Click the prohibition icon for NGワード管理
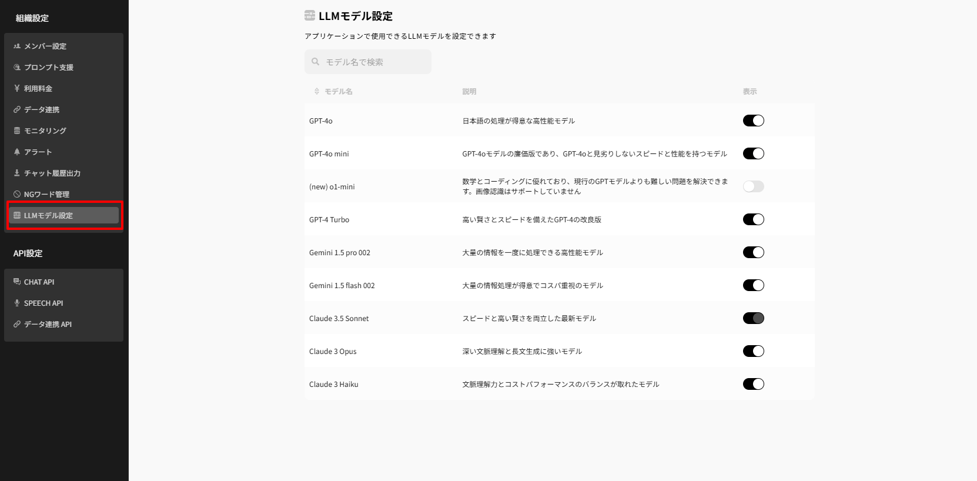The width and height of the screenshot is (977, 481). [x=17, y=194]
